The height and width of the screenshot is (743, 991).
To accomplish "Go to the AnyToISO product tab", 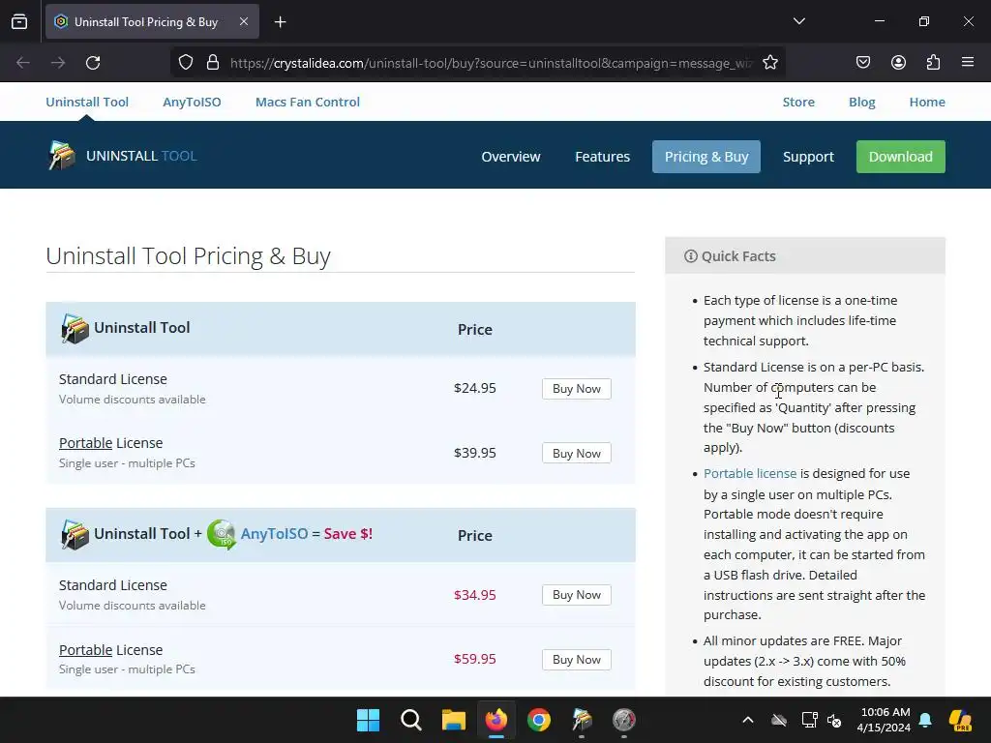I will 192,102.
